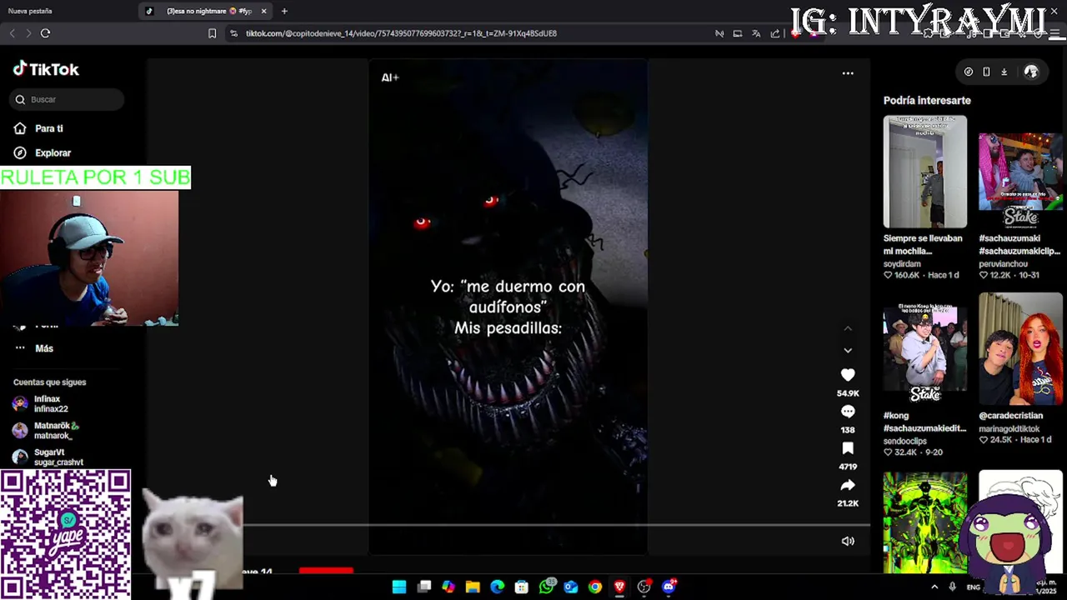The image size is (1067, 600).
Task: Click the '#kong #sachauzumakiedit...' caption
Action: 924,422
